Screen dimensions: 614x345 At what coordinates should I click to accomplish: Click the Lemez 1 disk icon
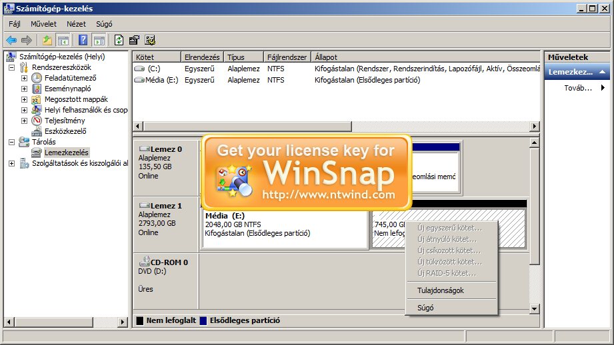[x=145, y=205]
